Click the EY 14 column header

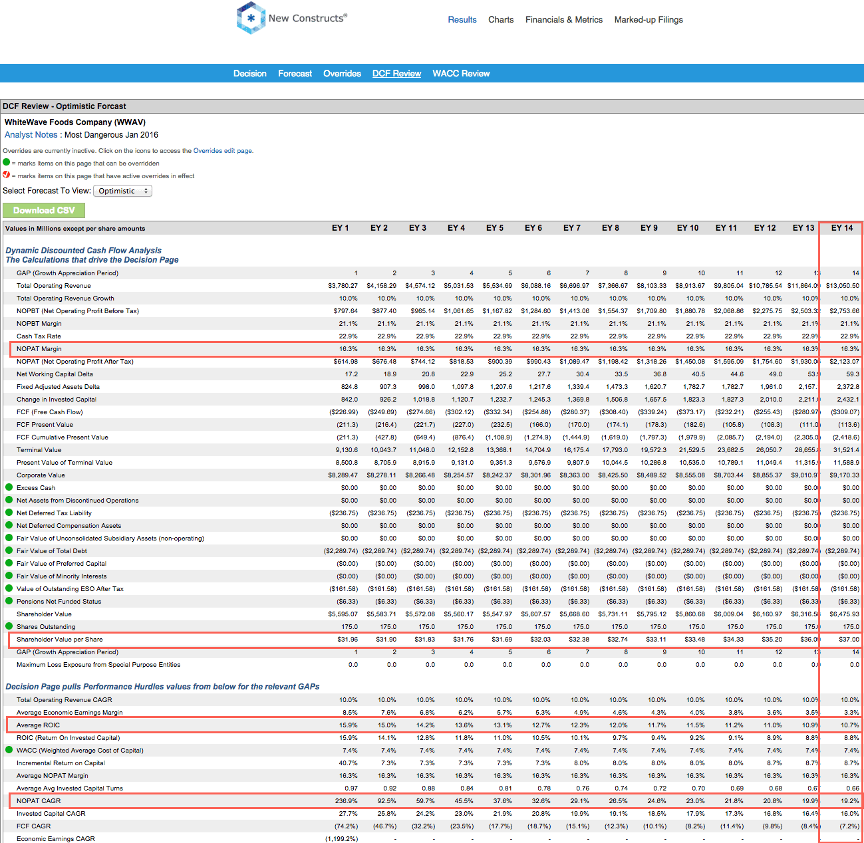tap(842, 228)
